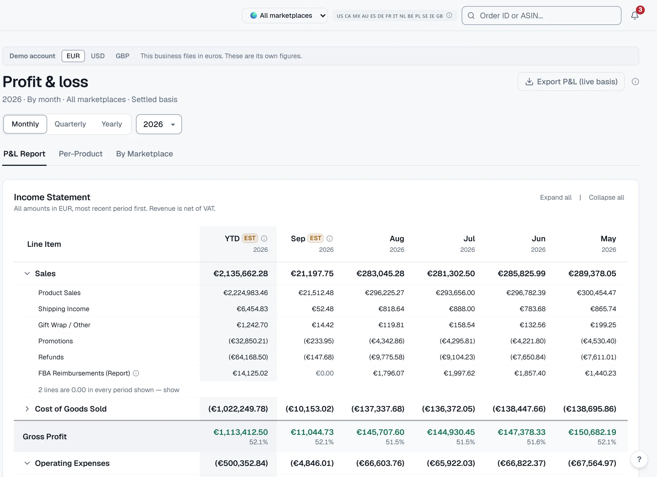Click YTD Sales total €2,135,662.28
Viewport: 657px width, 477px height.
point(241,274)
